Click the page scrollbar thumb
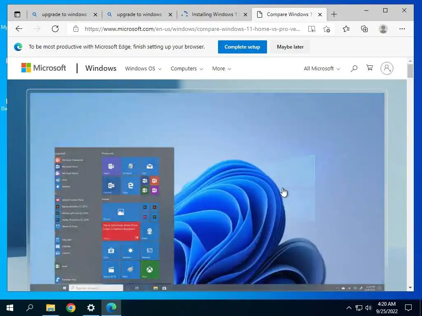The width and height of the screenshot is (422, 316). click(410, 71)
